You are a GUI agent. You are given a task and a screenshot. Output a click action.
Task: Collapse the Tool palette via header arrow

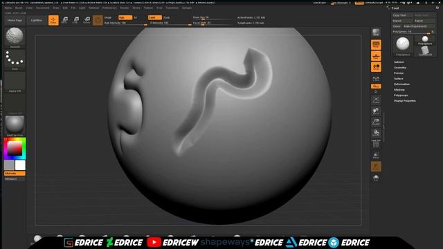click(x=388, y=8)
